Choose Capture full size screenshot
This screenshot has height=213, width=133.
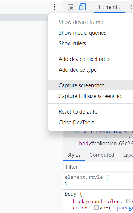click(x=91, y=96)
